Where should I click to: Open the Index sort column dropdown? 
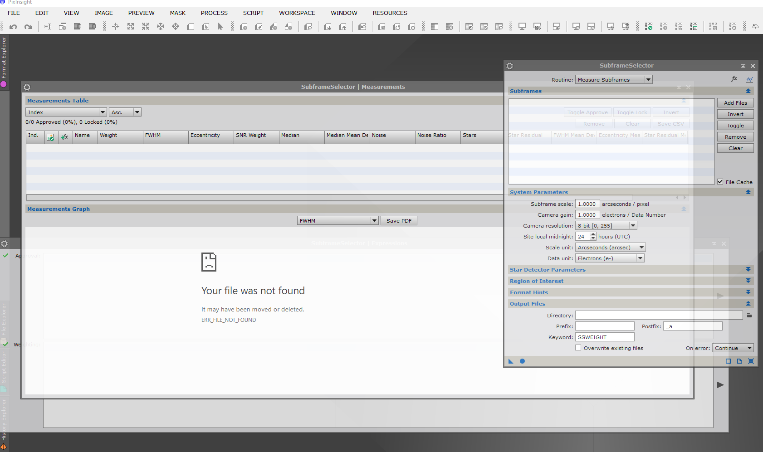click(66, 112)
